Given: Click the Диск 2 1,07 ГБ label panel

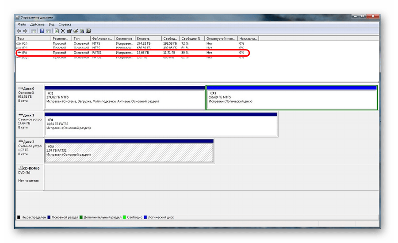Looking at the screenshot, I should [30, 150].
